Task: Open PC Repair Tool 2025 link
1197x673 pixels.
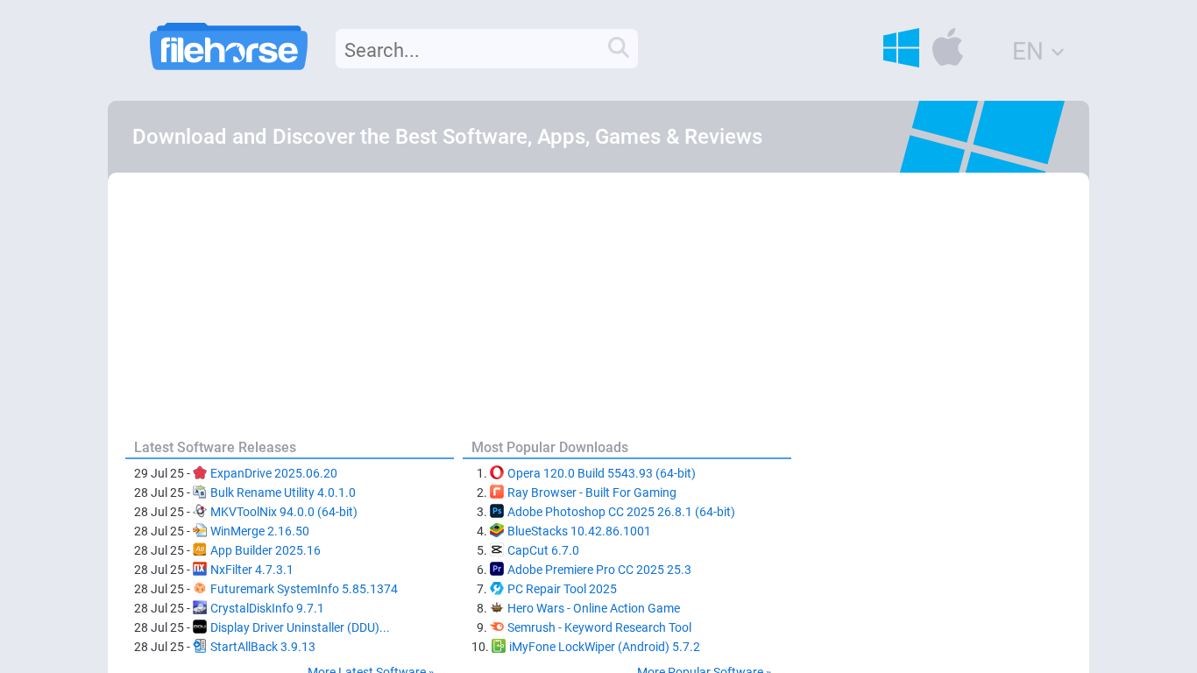Action: point(562,589)
